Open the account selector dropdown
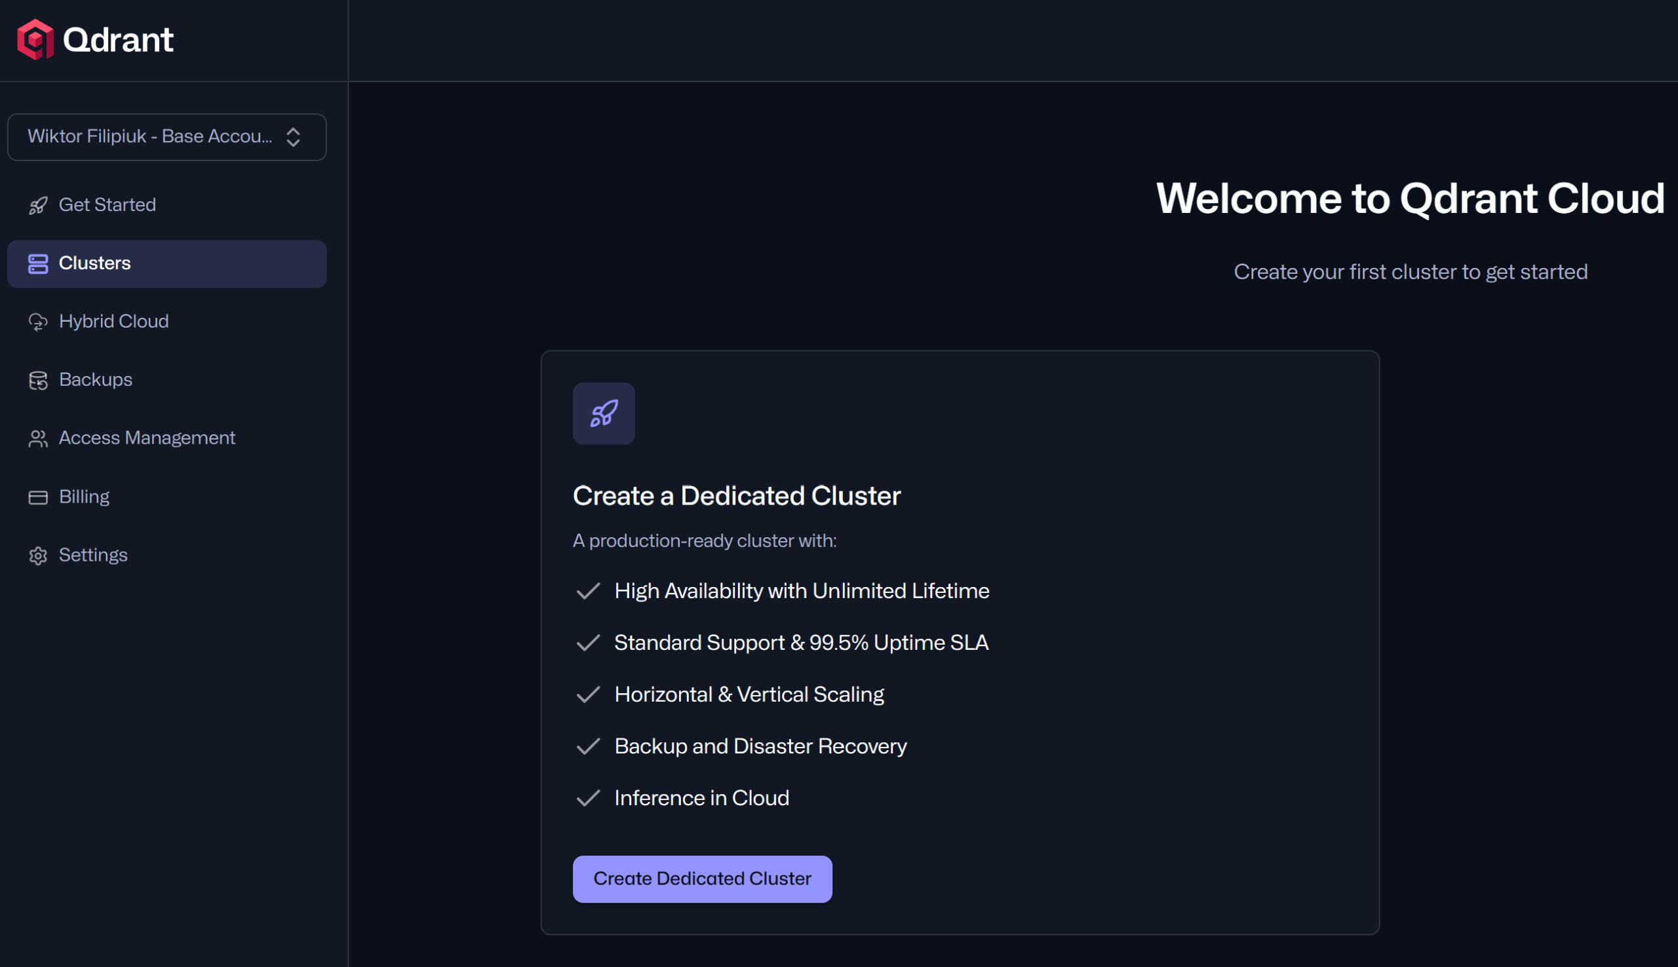 pyautogui.click(x=166, y=137)
